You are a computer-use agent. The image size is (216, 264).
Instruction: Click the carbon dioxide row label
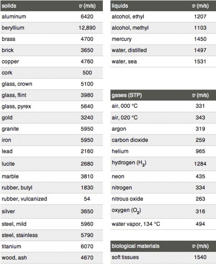click(x=130, y=140)
